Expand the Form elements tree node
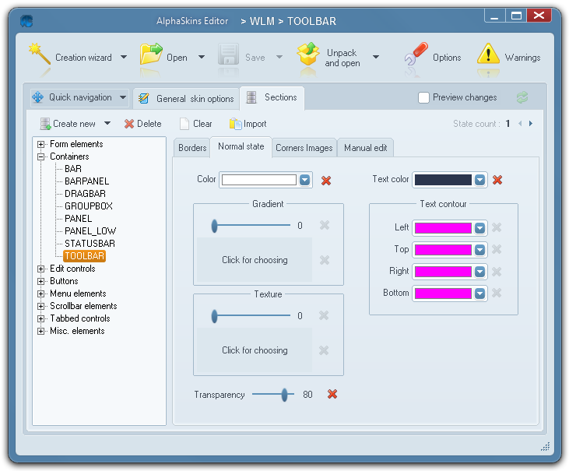 point(41,145)
